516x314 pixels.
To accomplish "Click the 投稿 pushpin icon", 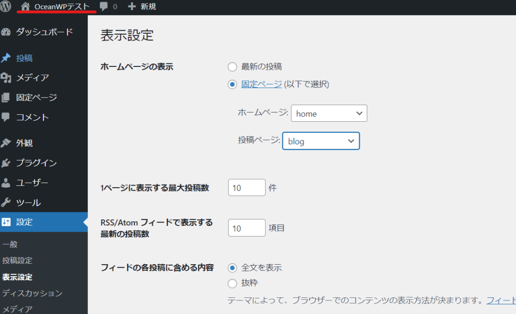I will (6, 58).
